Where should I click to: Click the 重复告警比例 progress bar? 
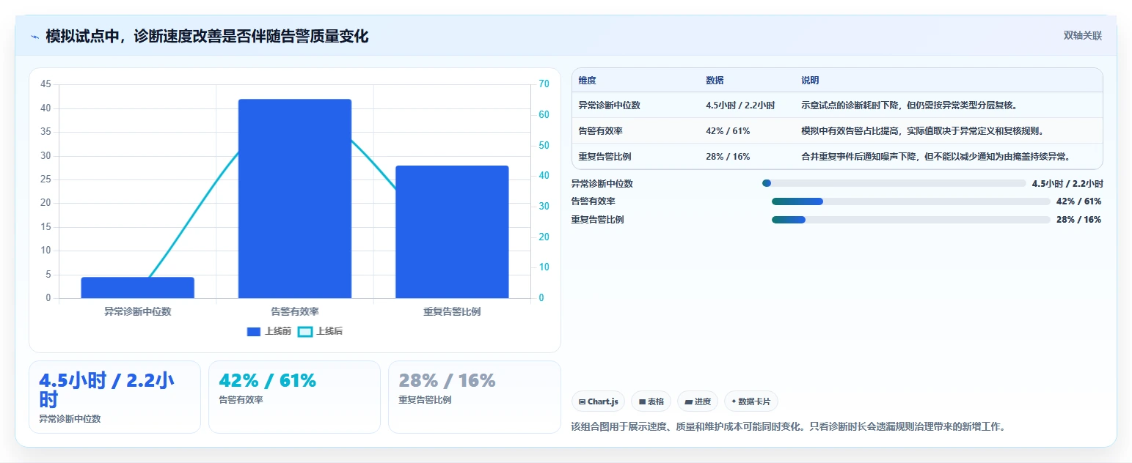(x=911, y=220)
